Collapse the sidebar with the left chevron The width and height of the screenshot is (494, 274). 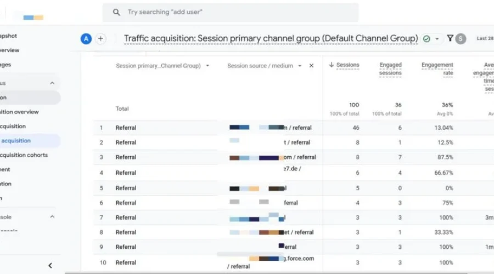pos(50,266)
